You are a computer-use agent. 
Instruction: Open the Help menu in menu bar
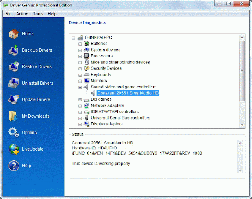coord(52,14)
